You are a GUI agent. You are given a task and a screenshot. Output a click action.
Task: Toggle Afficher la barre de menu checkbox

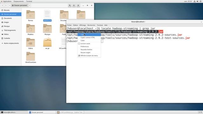pos(79,56)
